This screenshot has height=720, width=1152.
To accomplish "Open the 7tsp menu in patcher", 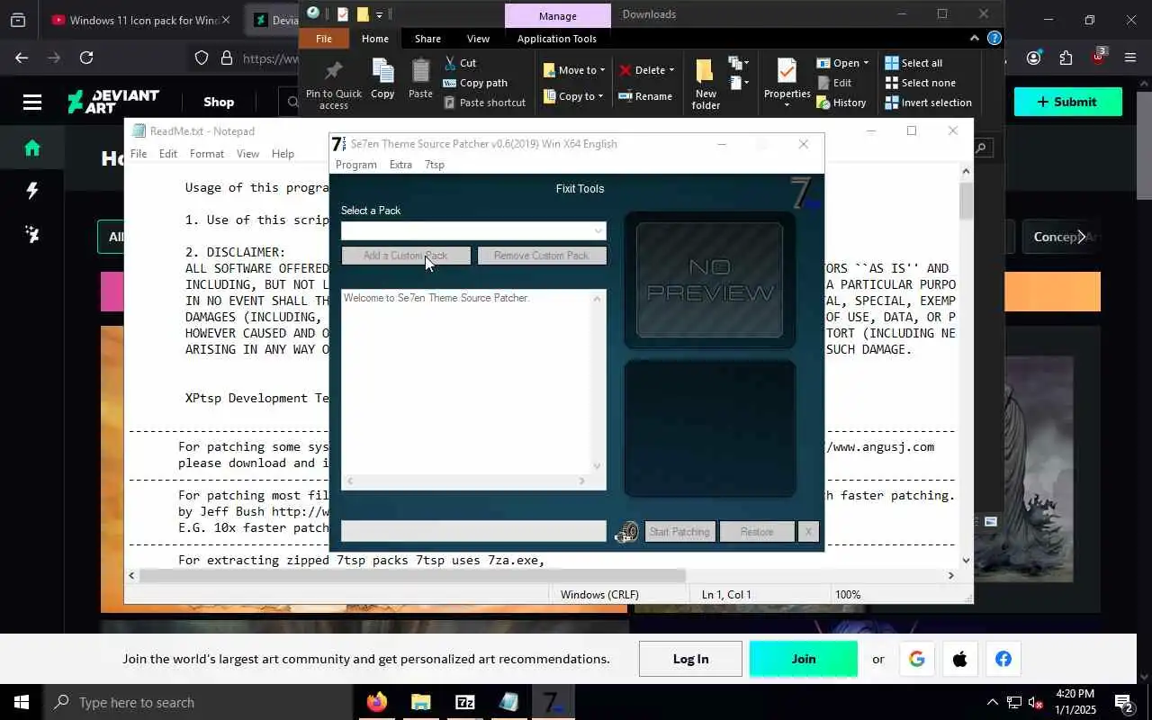I will 435,165.
